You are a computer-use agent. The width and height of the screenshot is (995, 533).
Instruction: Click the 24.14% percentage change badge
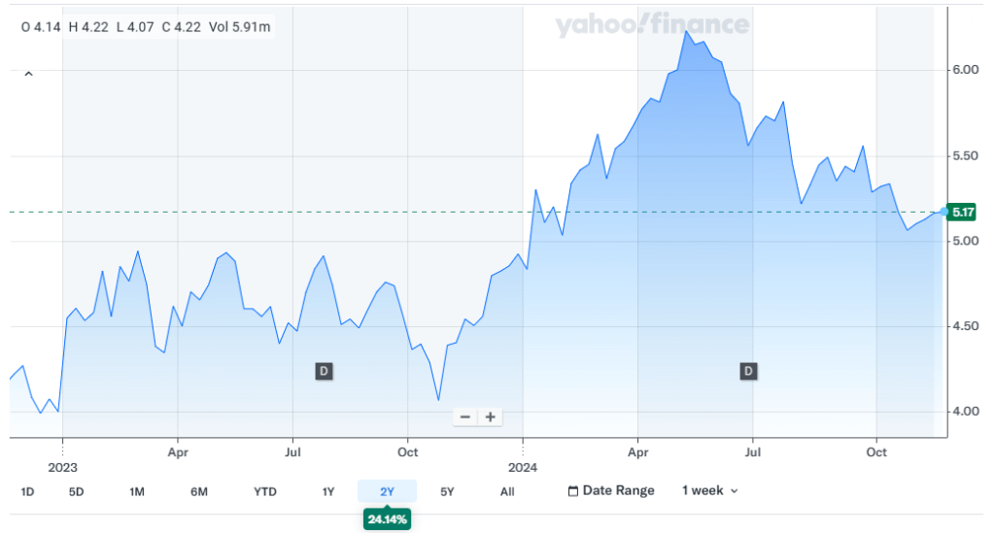click(x=388, y=519)
